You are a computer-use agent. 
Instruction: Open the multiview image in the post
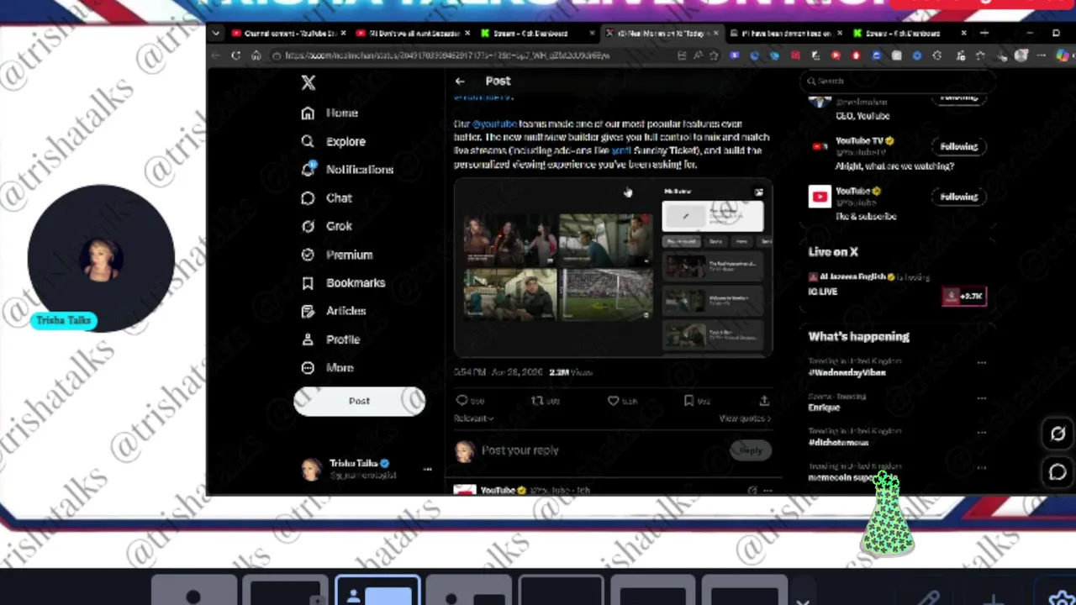click(613, 267)
